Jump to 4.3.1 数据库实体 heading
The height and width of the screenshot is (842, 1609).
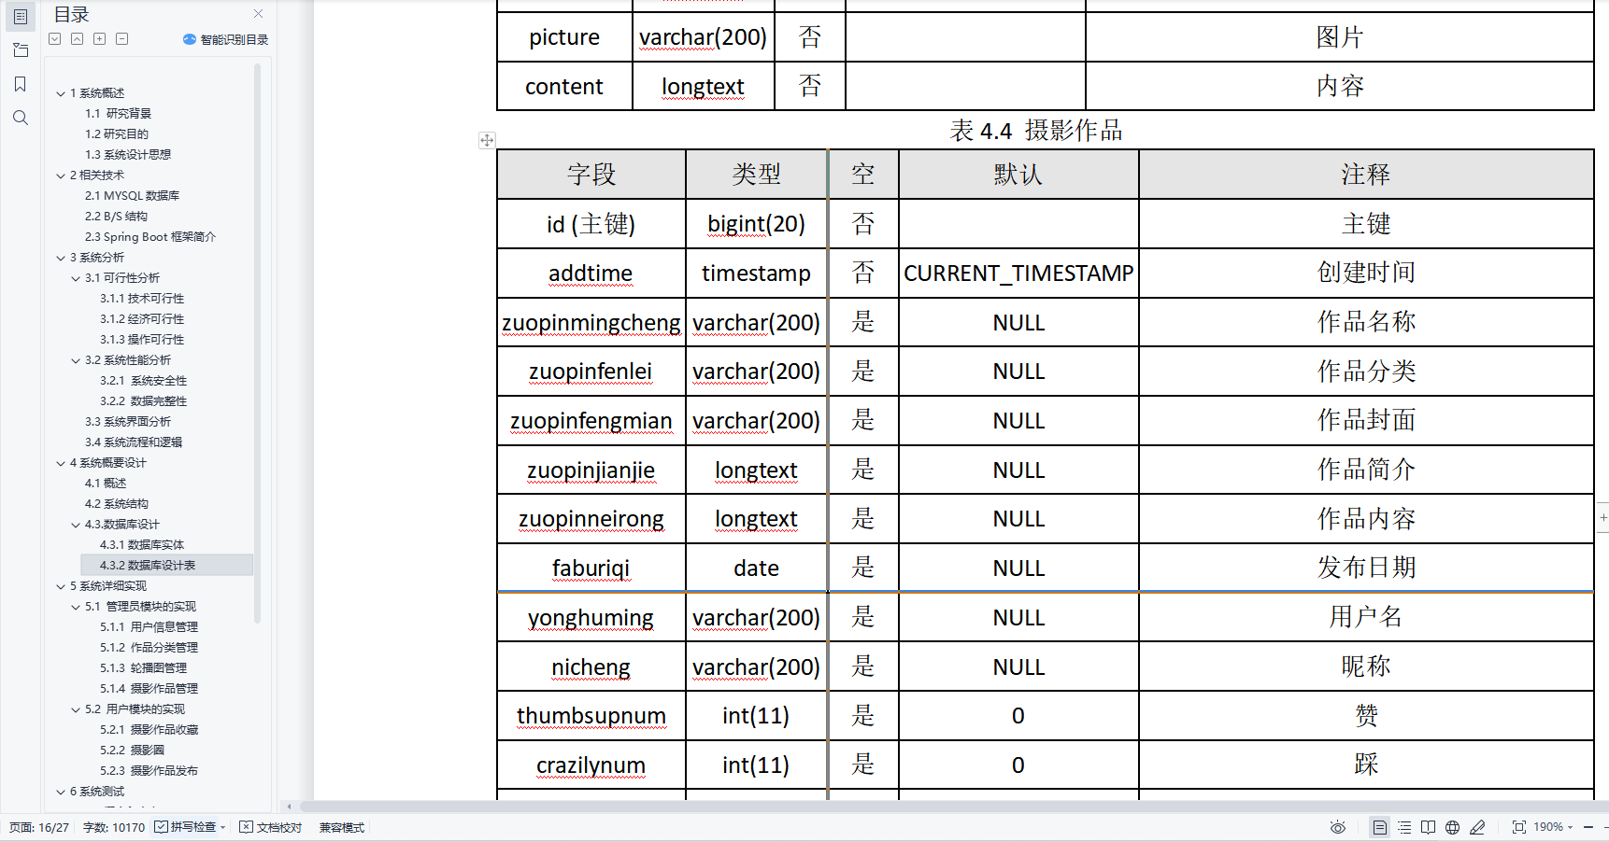pyautogui.click(x=142, y=545)
